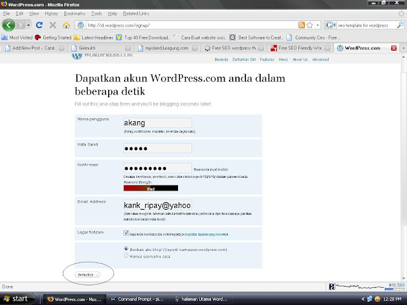Open 'Best Software to Creat' bookmark
The width and height of the screenshot is (407, 305).
click(256, 37)
